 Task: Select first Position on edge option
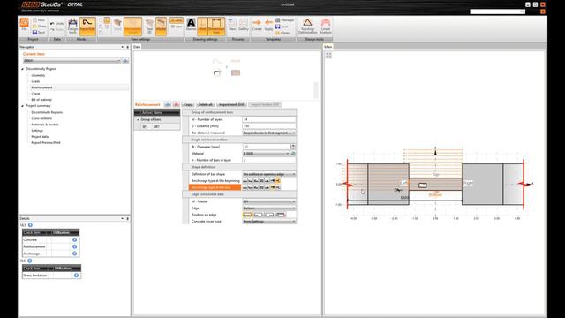pyautogui.click(x=247, y=215)
